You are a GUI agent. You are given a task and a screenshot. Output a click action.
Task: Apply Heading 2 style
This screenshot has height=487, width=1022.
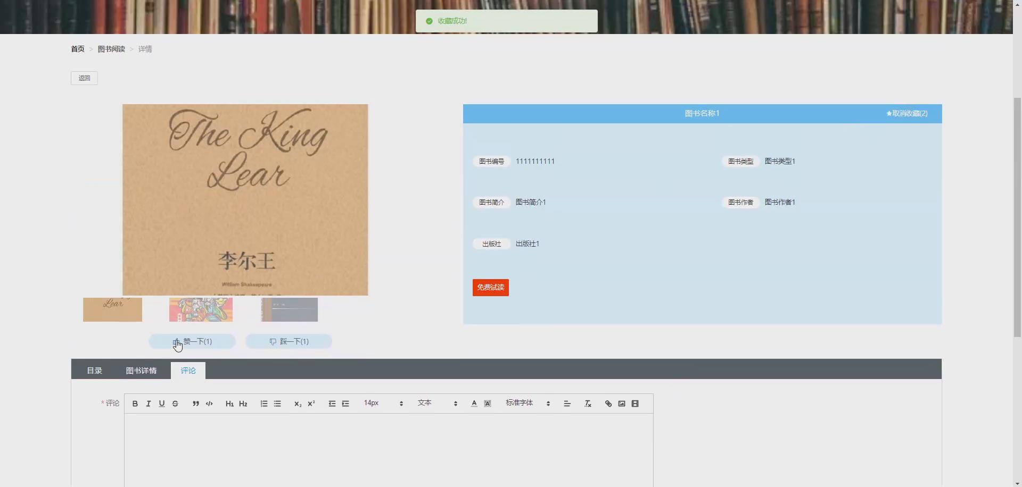point(243,404)
